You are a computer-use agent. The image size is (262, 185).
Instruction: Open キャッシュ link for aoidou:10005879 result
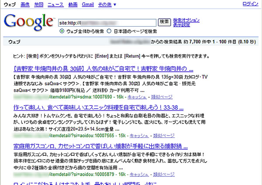(x=139, y=175)
